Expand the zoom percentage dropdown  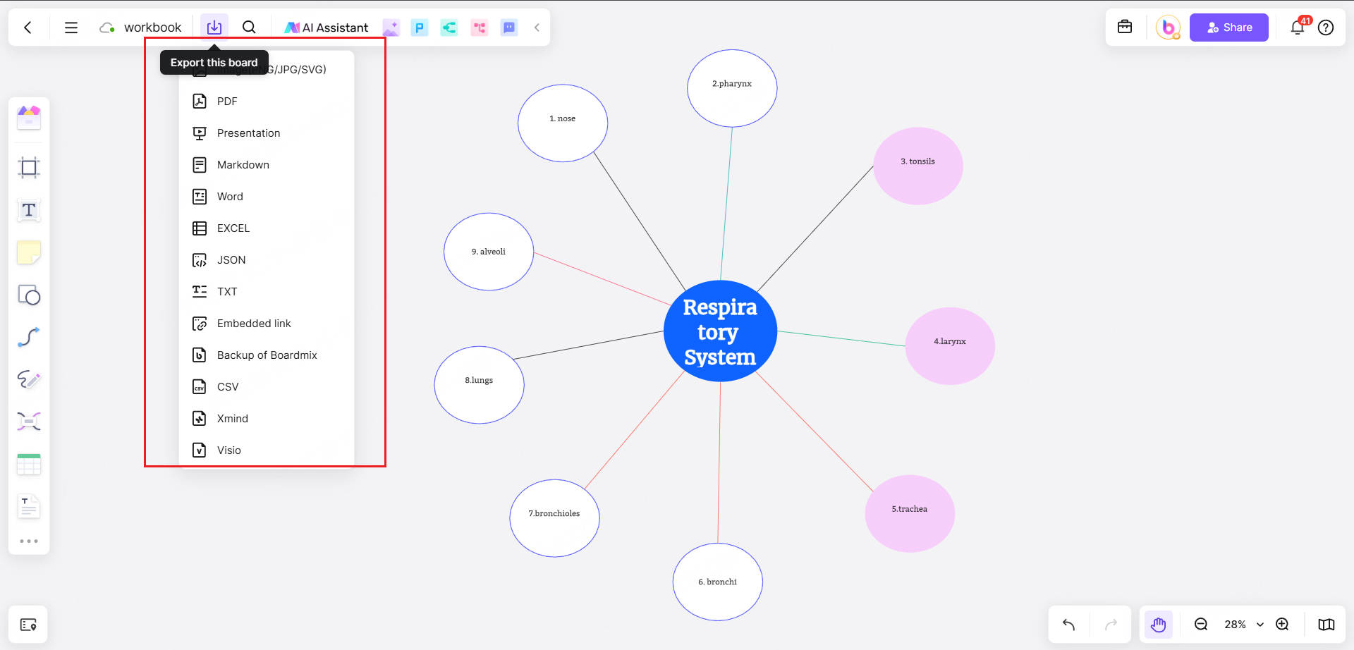click(x=1260, y=625)
